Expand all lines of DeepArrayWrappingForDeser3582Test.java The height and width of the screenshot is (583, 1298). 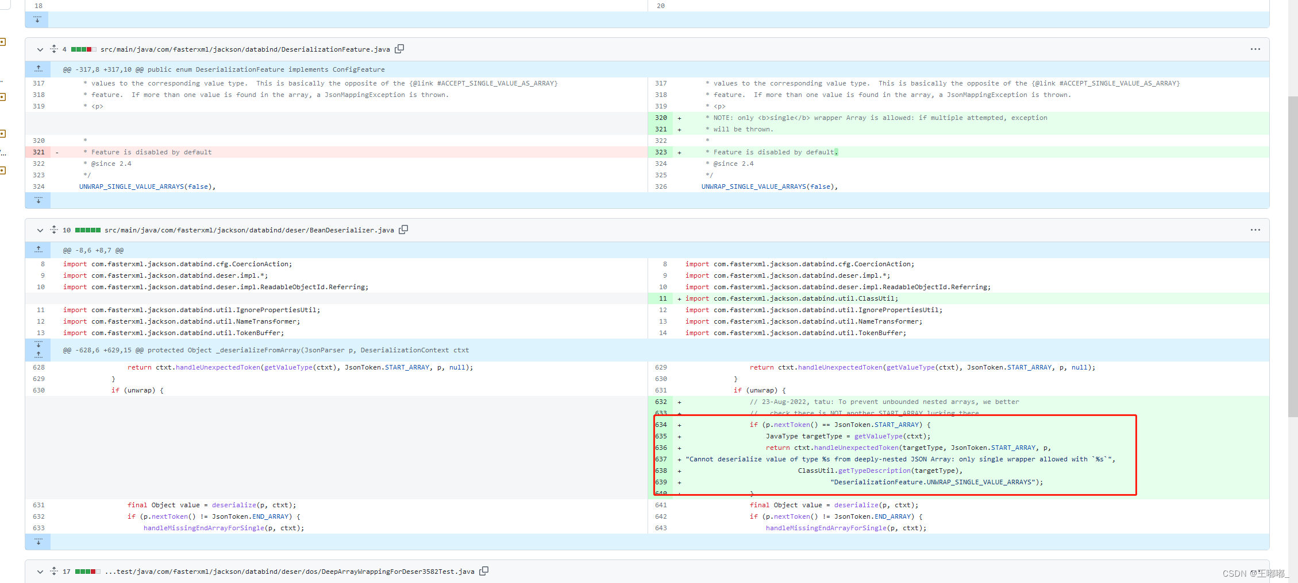pos(53,572)
